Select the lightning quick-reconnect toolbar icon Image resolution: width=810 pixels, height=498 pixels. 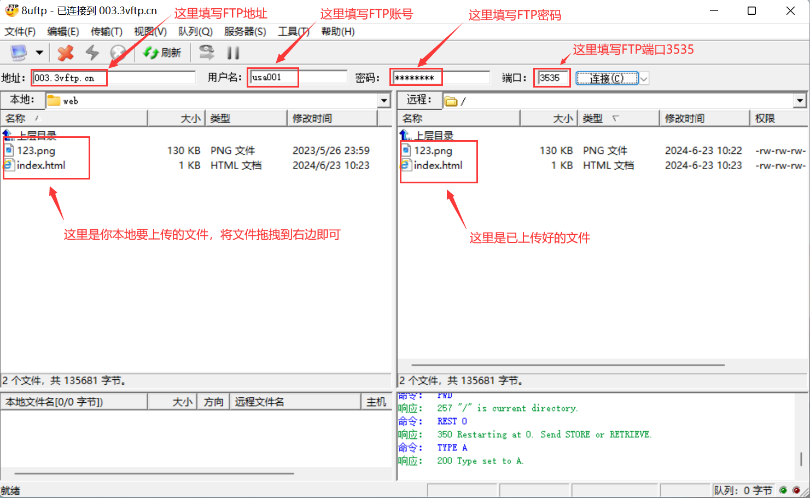click(x=91, y=52)
